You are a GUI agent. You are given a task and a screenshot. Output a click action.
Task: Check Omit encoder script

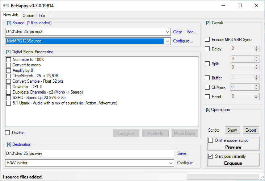tap(211, 140)
